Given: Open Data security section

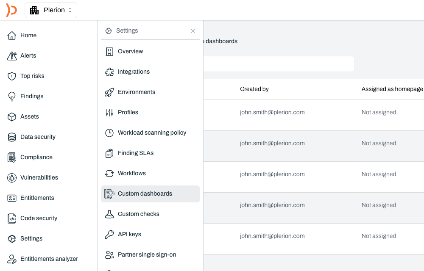Looking at the screenshot, I should (38, 137).
